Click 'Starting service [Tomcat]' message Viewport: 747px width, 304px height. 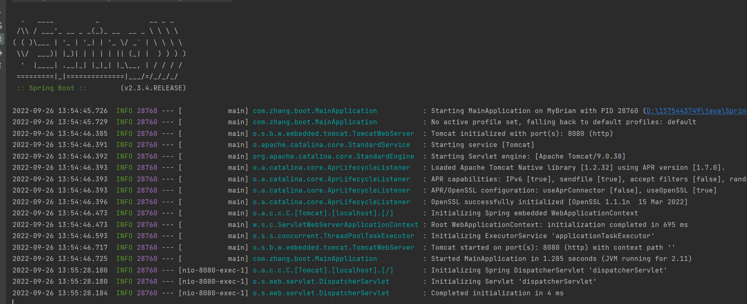(483, 145)
